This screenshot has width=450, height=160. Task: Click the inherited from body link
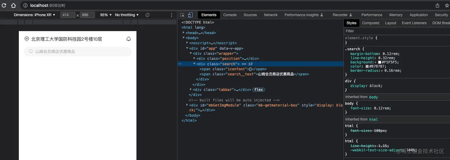click(373, 97)
